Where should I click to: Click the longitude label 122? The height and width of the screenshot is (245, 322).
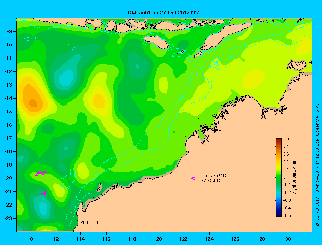pyautogui.click(x=184, y=239)
